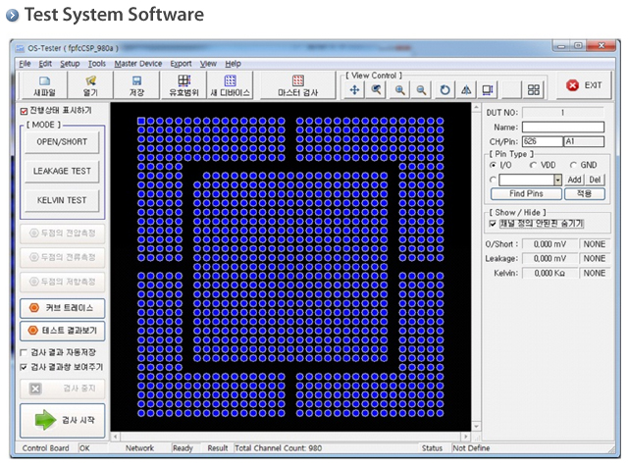Click the Name input field
This screenshot has width=628, height=467.
[563, 128]
